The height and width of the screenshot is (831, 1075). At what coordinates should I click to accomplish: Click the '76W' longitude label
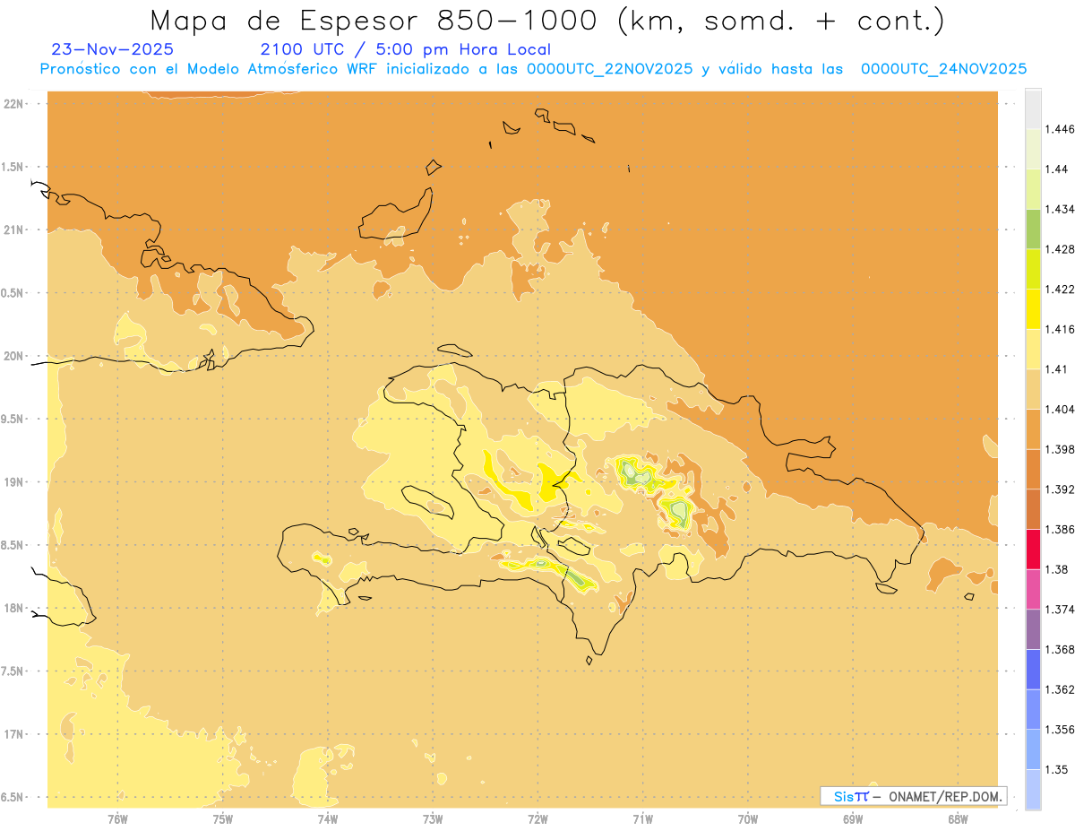117,818
